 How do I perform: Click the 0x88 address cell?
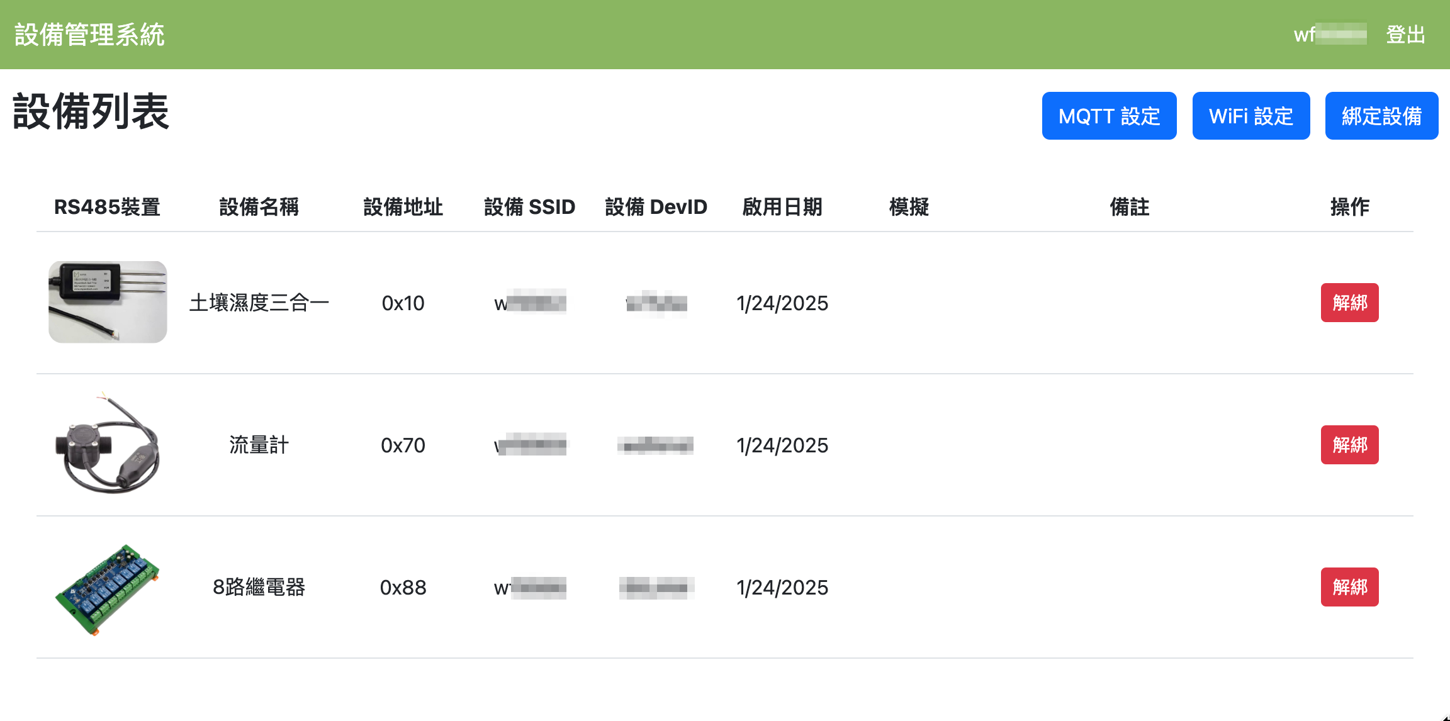[x=403, y=587]
